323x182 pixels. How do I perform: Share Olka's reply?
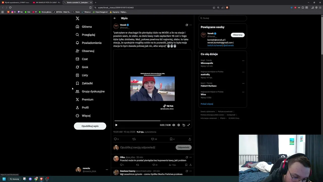tap(191, 165)
